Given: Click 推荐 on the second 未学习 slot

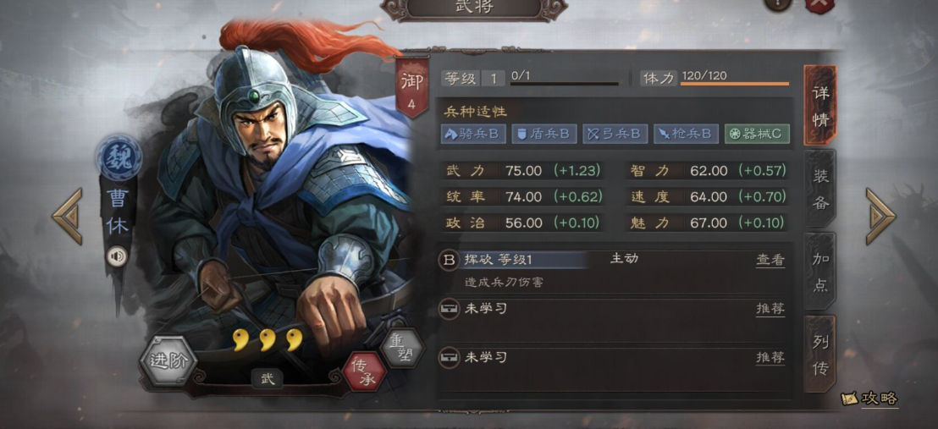Looking at the screenshot, I should pos(770,358).
